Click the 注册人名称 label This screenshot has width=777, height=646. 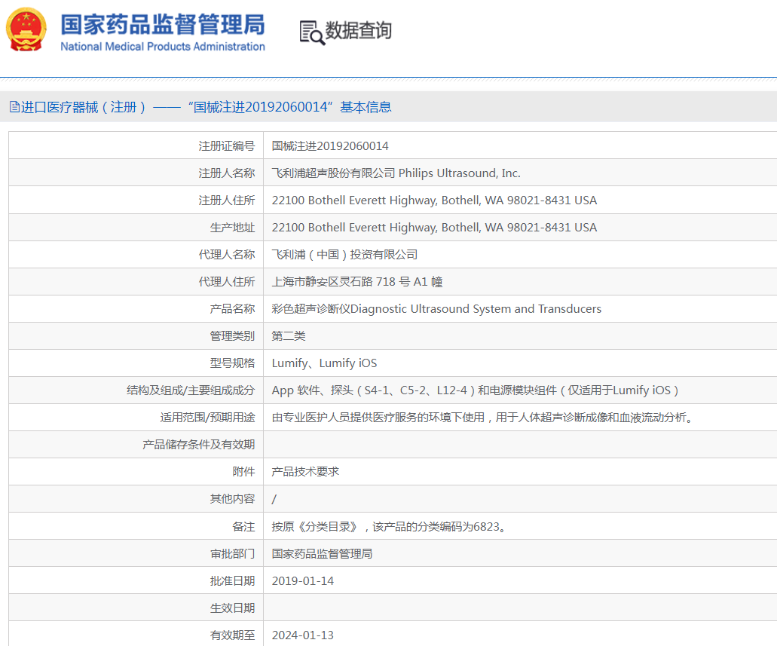[x=226, y=173]
